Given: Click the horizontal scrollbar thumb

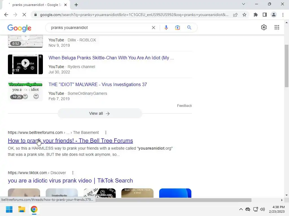Looking at the screenshot, I should click(x=174, y=200).
